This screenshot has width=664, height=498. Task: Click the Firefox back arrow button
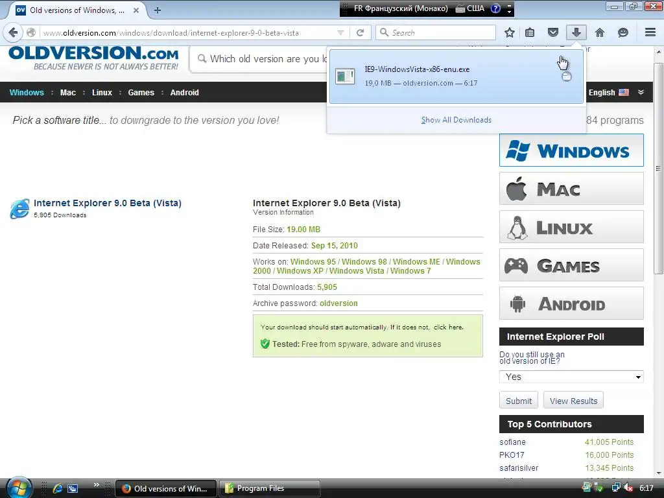[x=13, y=32]
